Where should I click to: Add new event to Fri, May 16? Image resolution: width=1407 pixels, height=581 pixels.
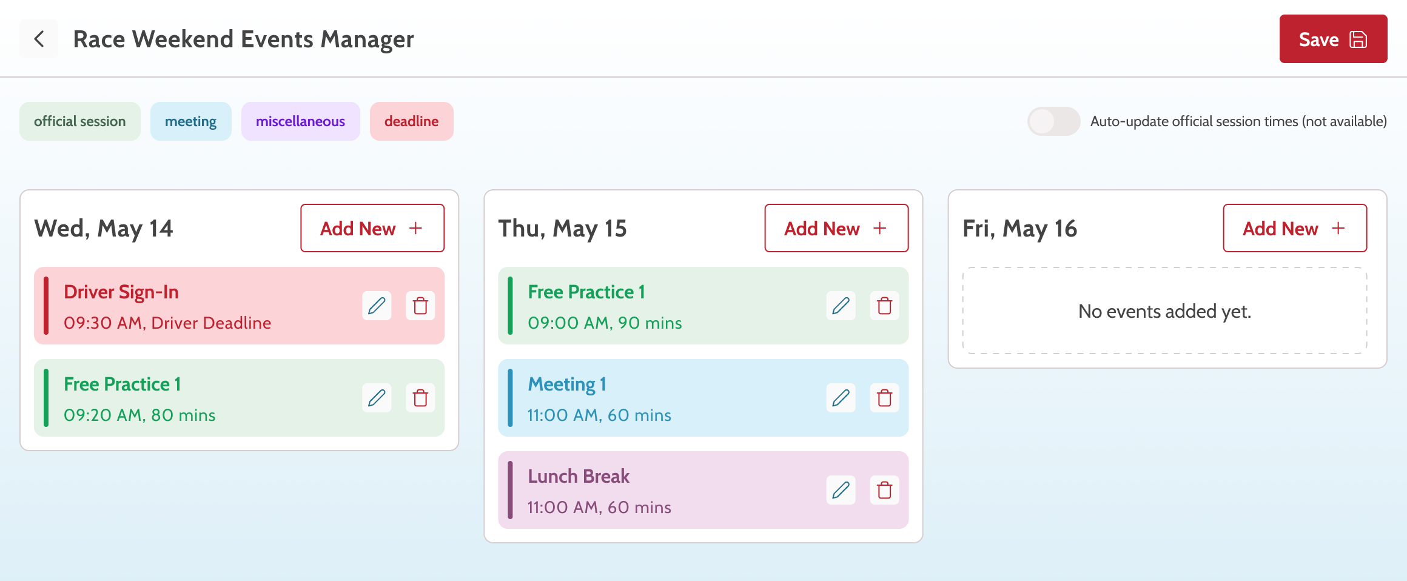point(1294,228)
